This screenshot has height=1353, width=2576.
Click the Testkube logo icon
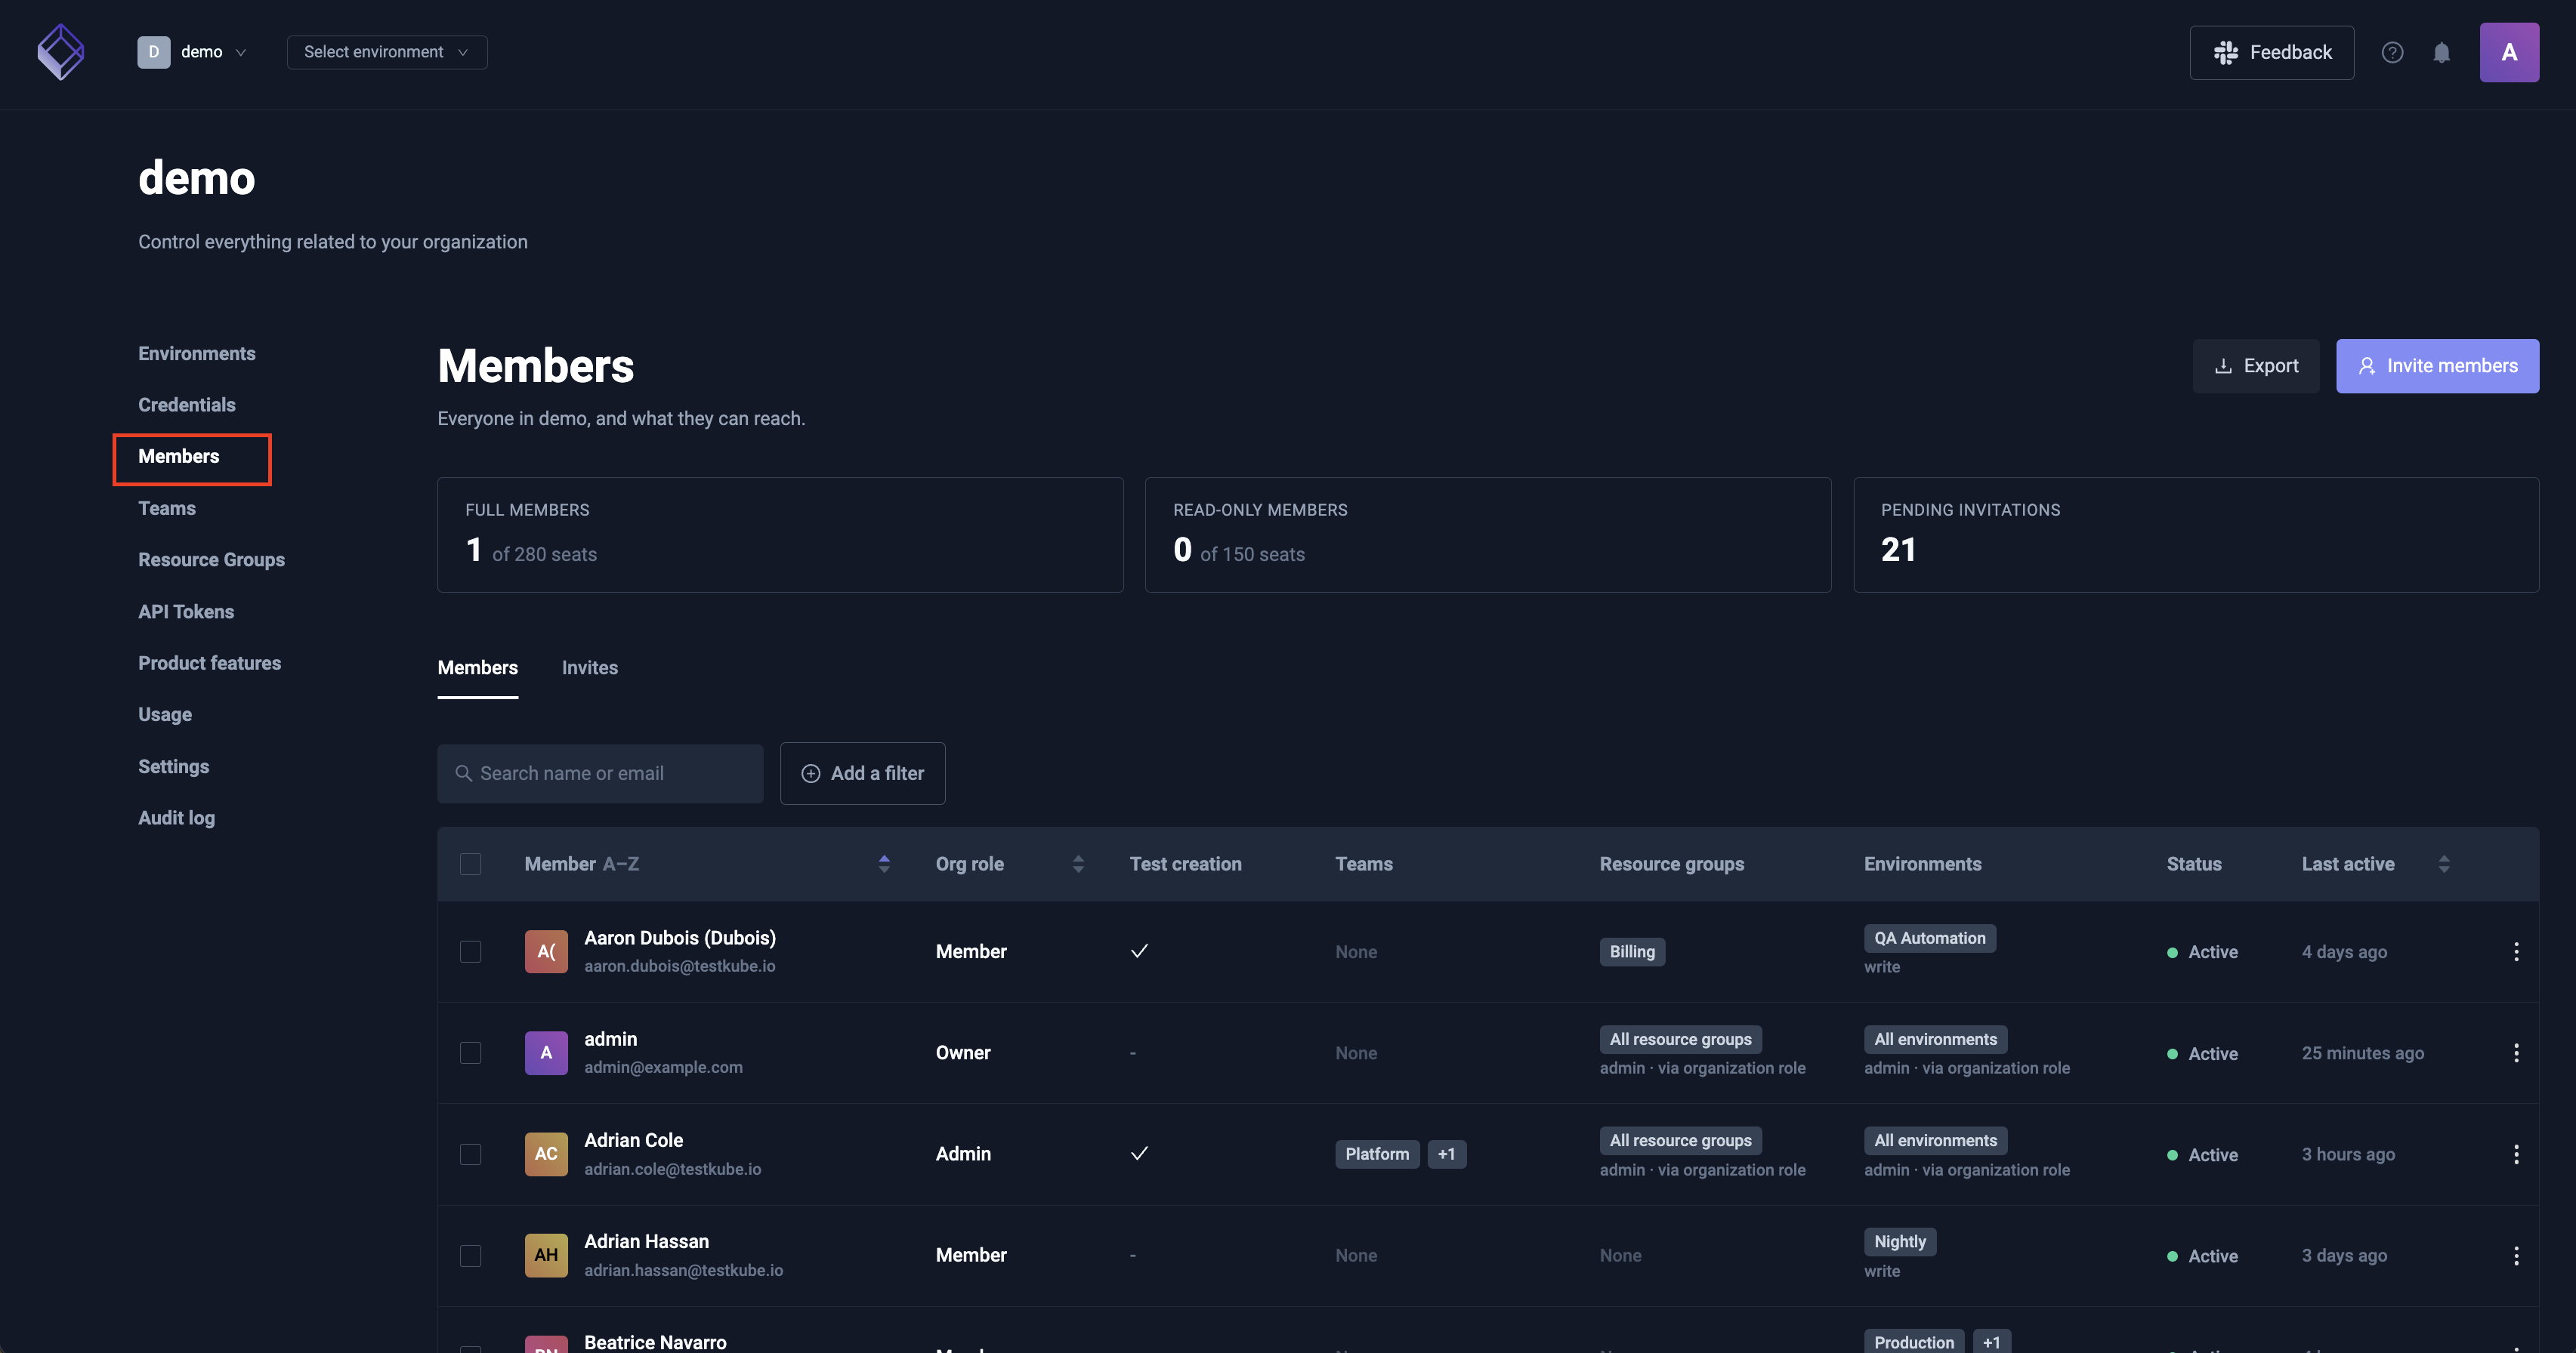60,52
